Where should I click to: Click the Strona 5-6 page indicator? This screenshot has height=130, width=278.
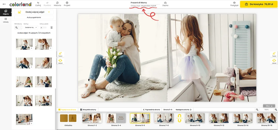coord(168,110)
